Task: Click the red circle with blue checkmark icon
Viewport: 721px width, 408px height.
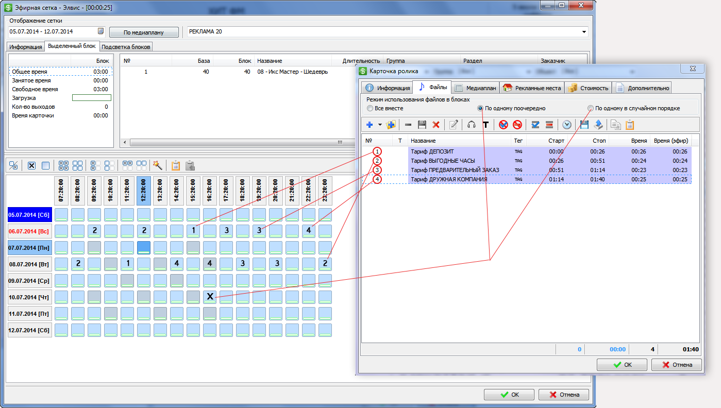Action: (x=504, y=125)
